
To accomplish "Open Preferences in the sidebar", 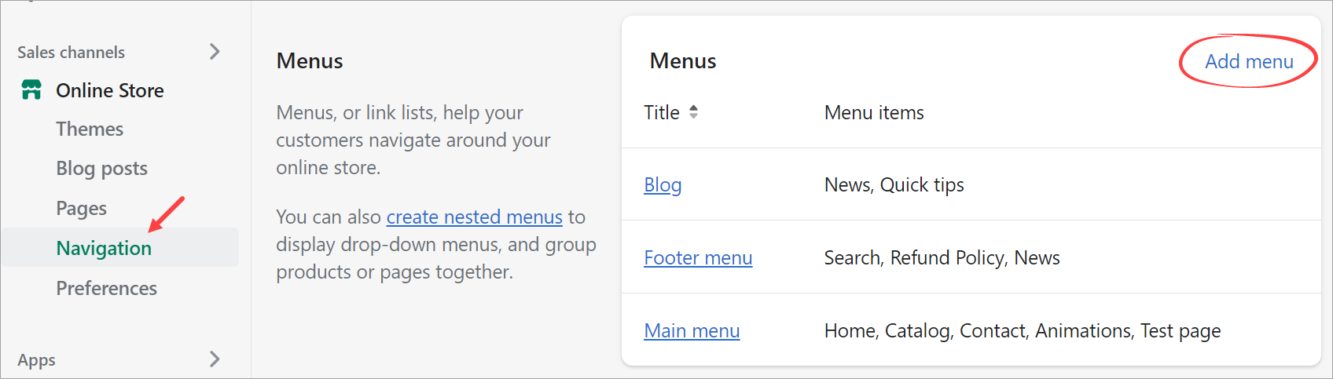I will [106, 288].
